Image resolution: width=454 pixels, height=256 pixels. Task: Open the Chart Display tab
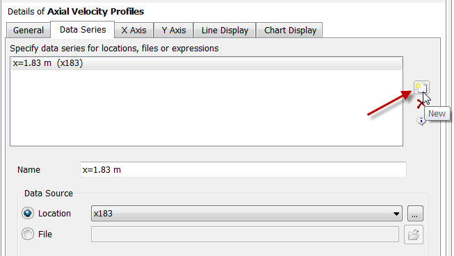pyautogui.click(x=290, y=31)
